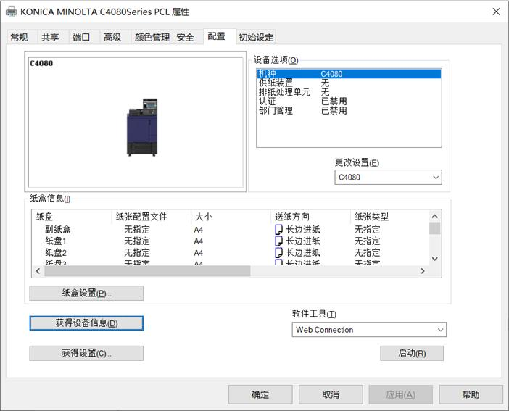Expand the 软件工具 Web Connection dropdown
This screenshot has height=411, width=509.
pyautogui.click(x=369, y=330)
